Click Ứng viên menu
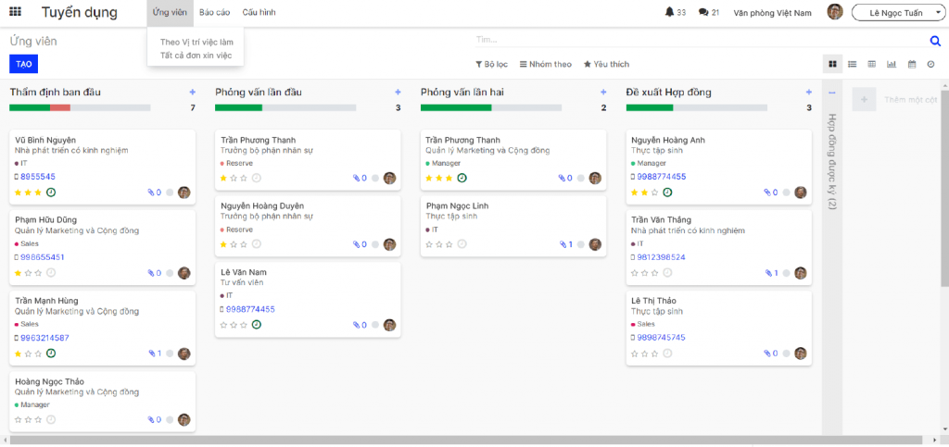 pos(171,12)
